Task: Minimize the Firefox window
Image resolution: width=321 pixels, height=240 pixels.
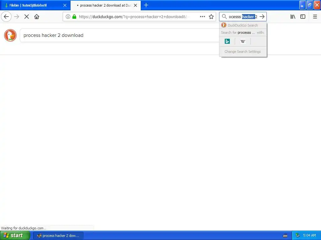Action: coord(303,5)
